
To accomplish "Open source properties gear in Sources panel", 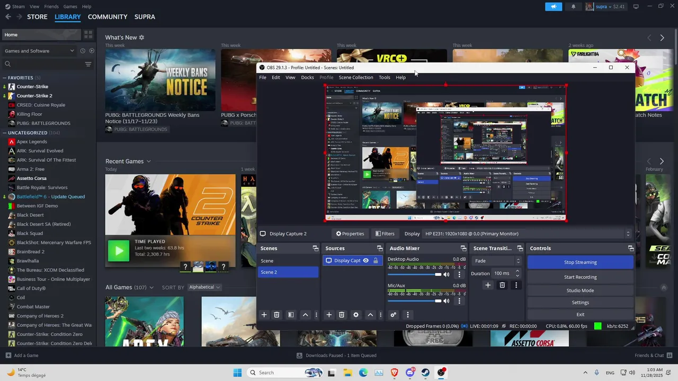I will pos(356,315).
